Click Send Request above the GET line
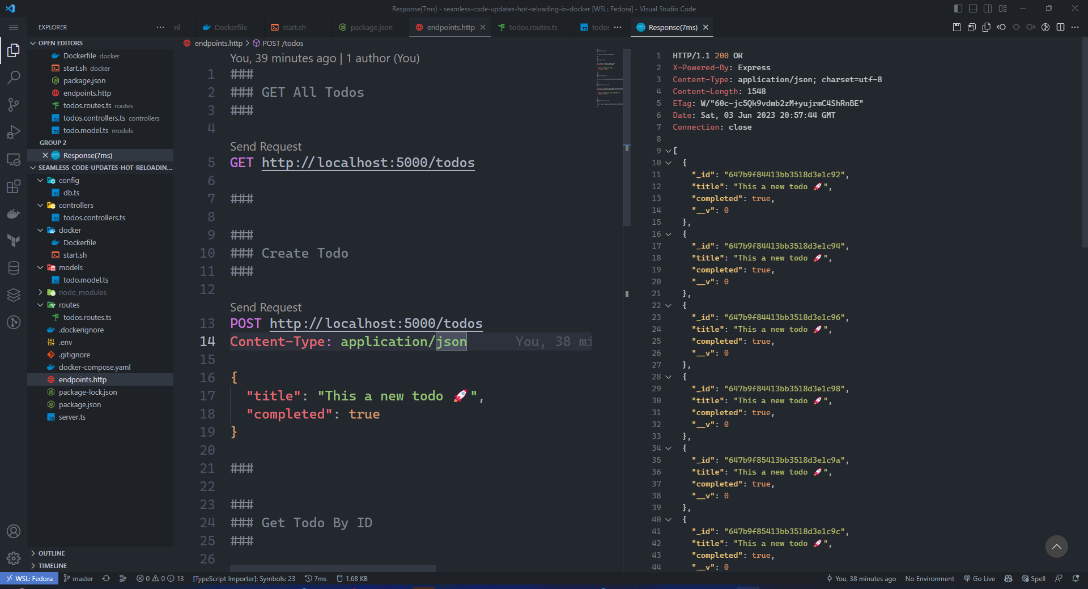The height and width of the screenshot is (589, 1088). coord(266,147)
